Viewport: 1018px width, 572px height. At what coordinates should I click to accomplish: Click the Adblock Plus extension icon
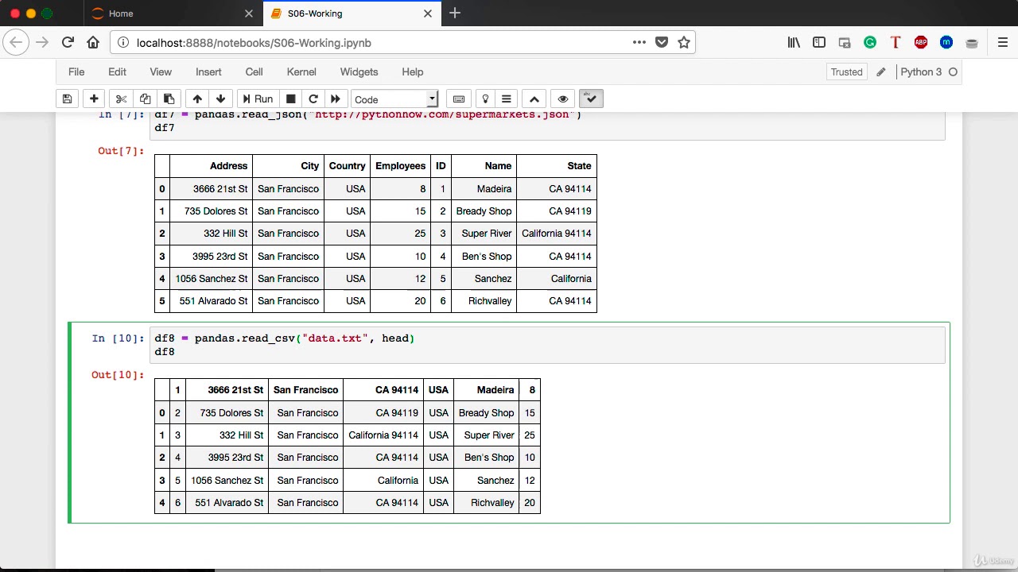(x=921, y=43)
